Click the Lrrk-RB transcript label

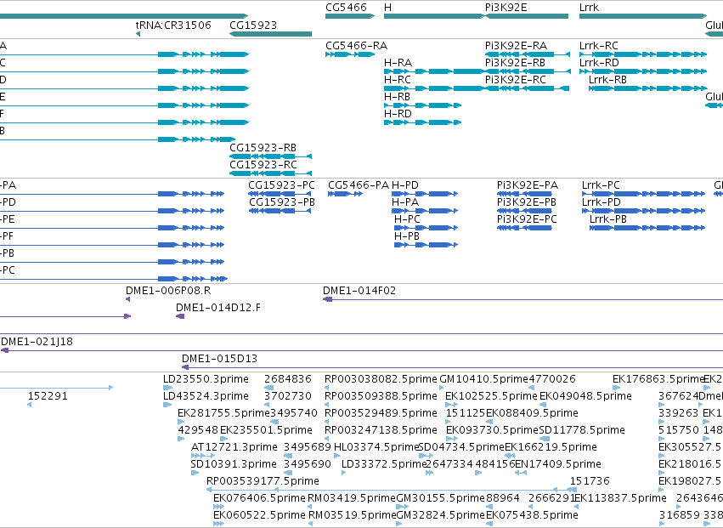click(607, 80)
